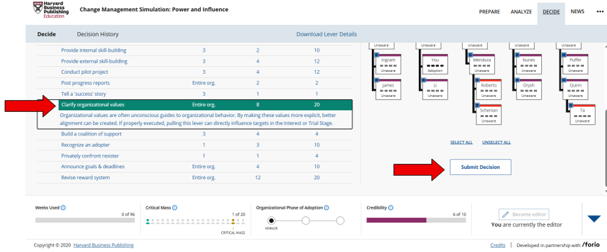Click the Credibility progress bar
Image resolution: width=607 pixels, height=252 pixels.
click(413, 220)
